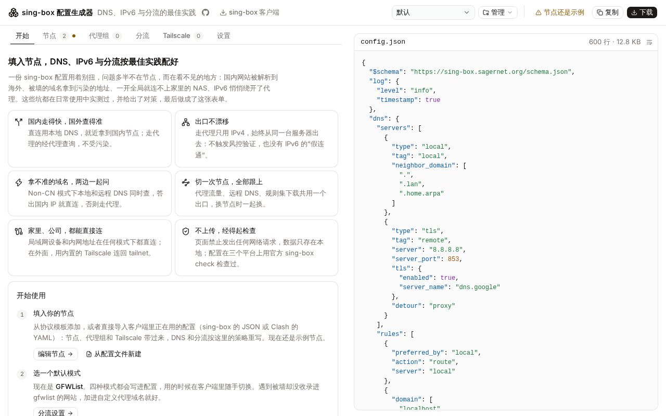Click the file icon beside 从配置文件新建
This screenshot has height=416, width=666.
pos(89,354)
